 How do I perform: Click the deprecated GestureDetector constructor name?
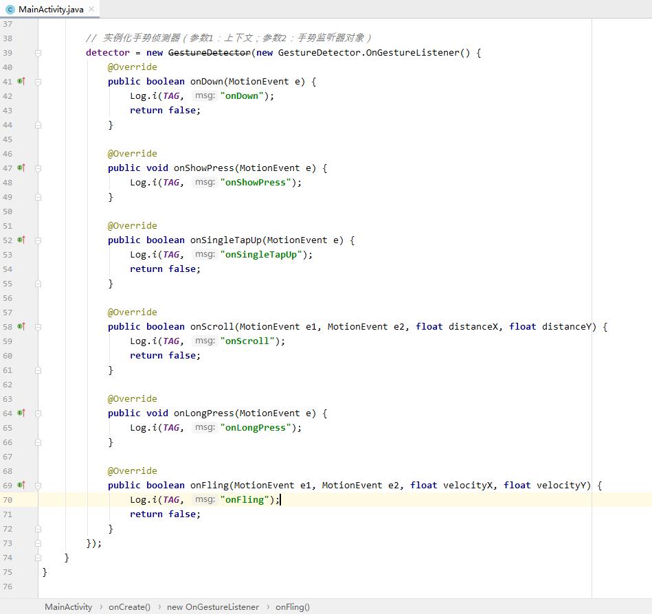coord(210,53)
